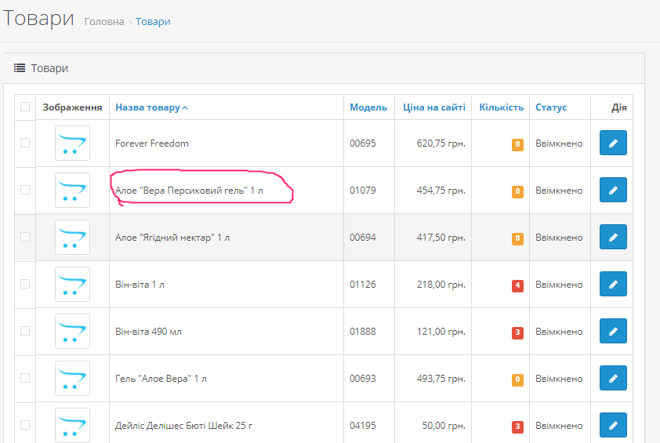
Task: Tick checkbox for Він-віта 1 л
Action: click(25, 284)
